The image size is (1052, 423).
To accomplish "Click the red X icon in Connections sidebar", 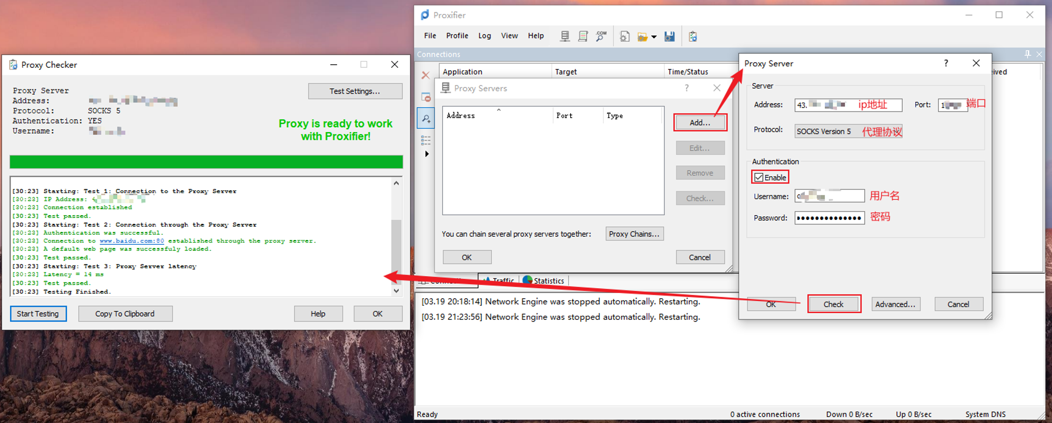I will (426, 75).
